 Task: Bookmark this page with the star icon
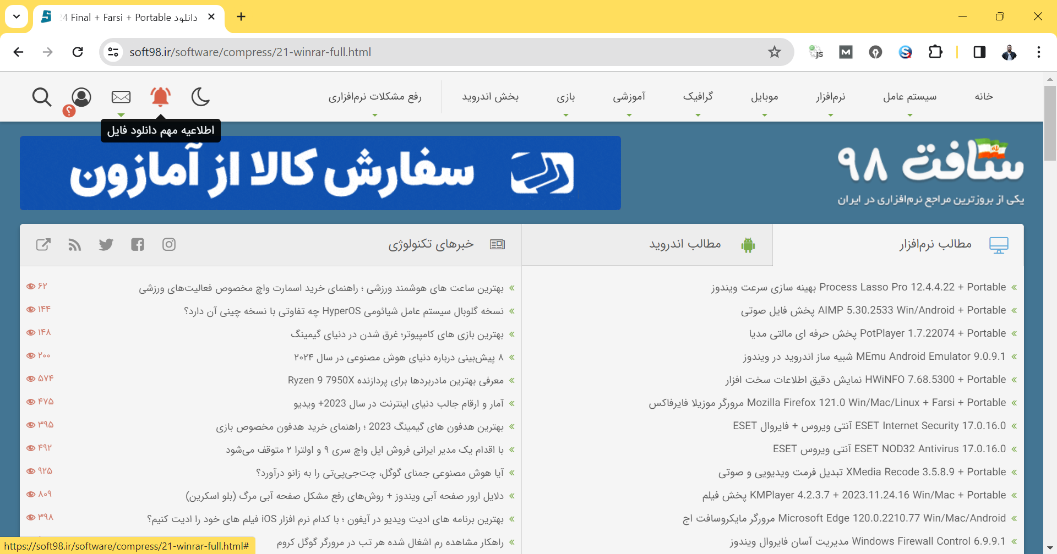pos(775,52)
